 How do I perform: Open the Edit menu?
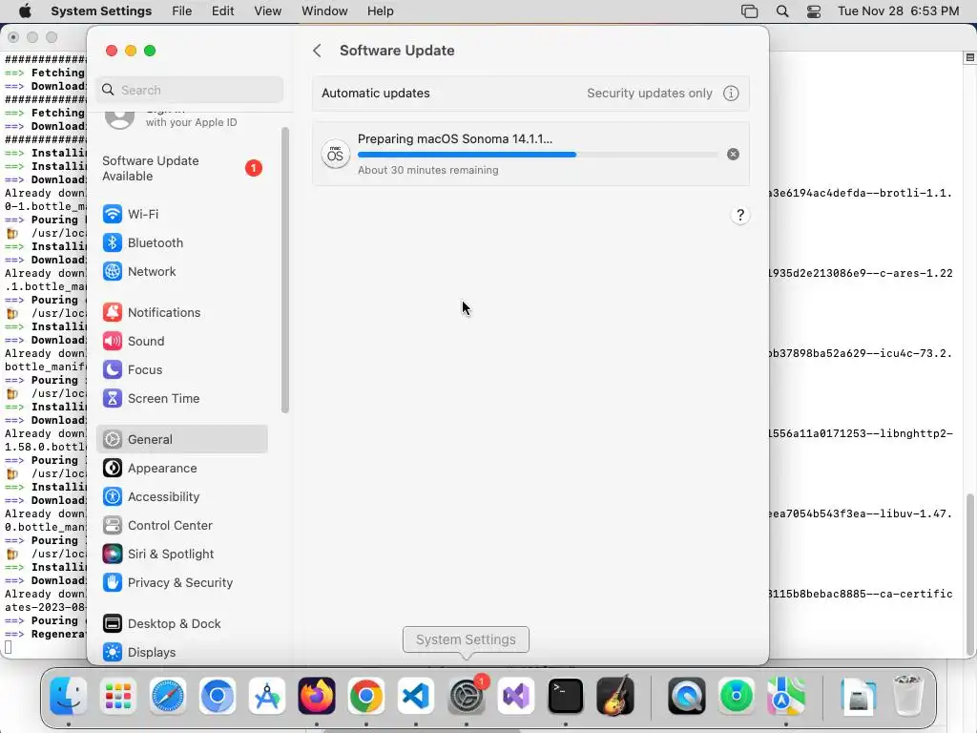pos(222,11)
